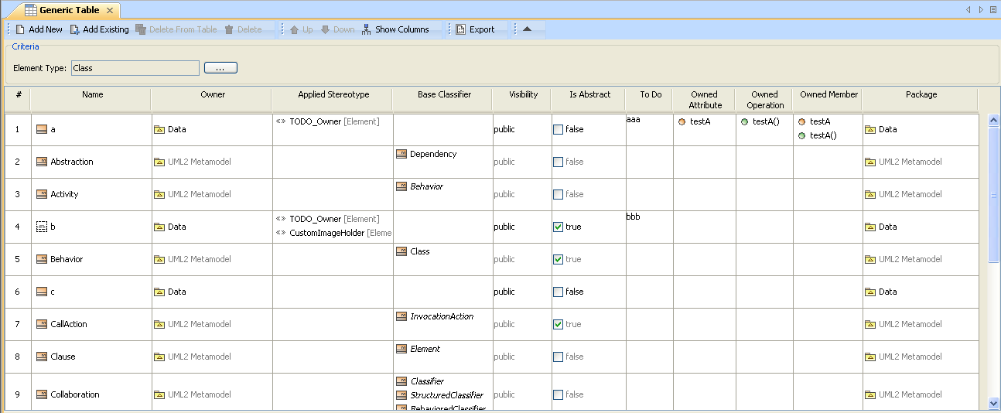Click the green testA() operation icon in Owned Operation
The width and height of the screenshot is (1001, 413).
[744, 121]
